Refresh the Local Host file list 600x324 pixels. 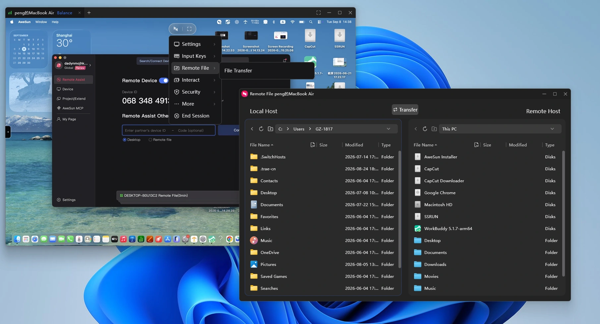coord(261,129)
